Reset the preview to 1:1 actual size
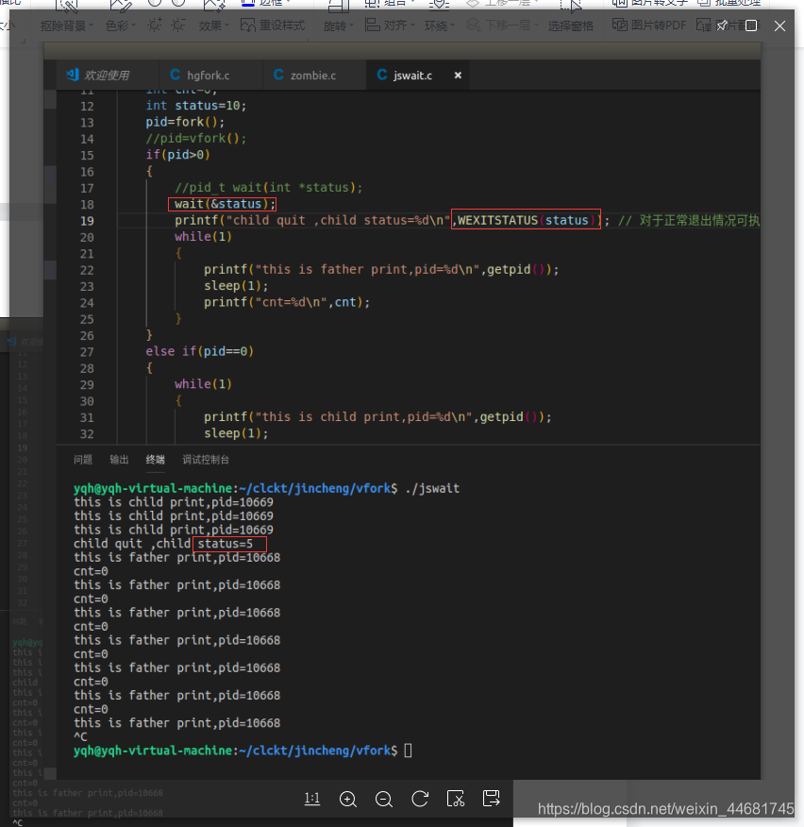Screen dimensions: 804x827 tap(312, 799)
